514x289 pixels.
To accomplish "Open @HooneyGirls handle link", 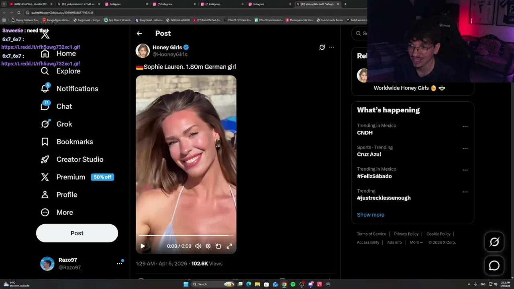I will pyautogui.click(x=170, y=54).
